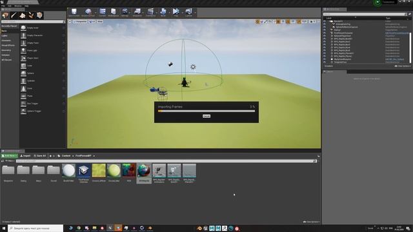Pick Box Trigger from placement list
The width and height of the screenshot is (413, 232).
pyautogui.click(x=43, y=103)
